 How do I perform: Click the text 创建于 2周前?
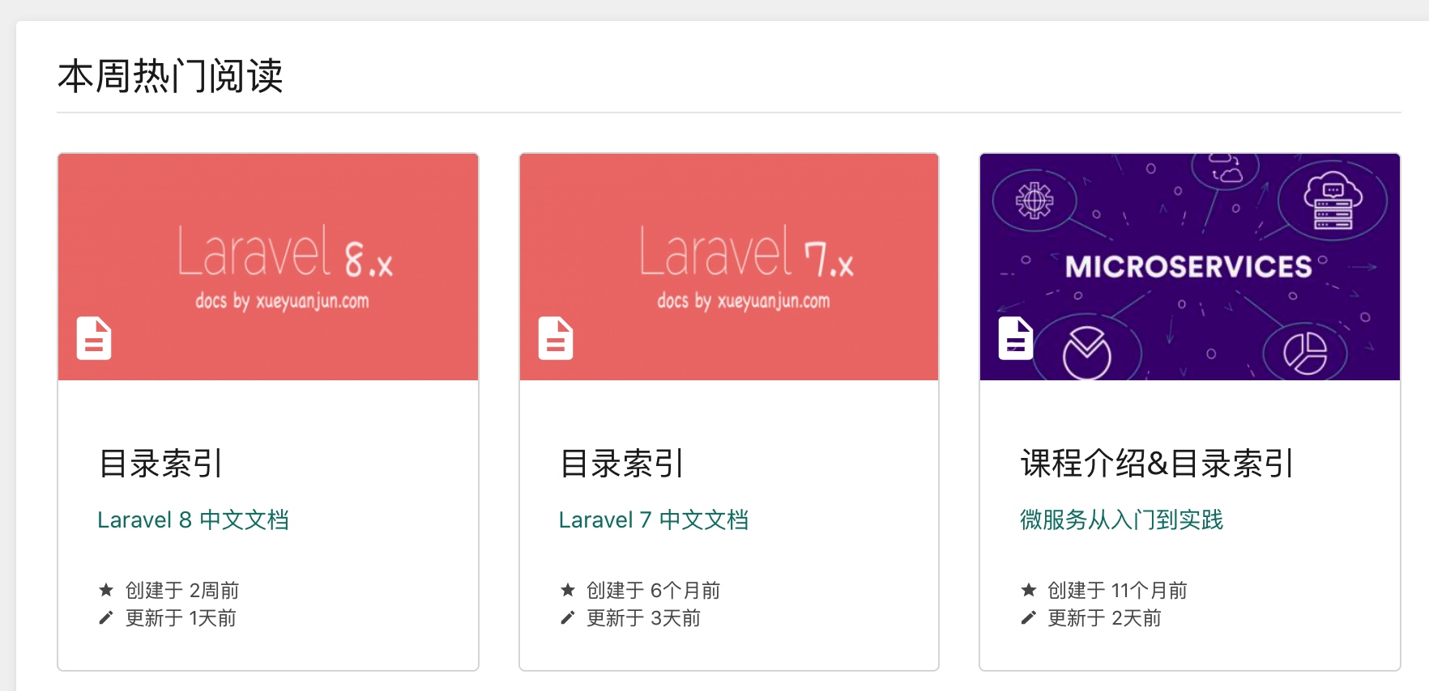182,591
